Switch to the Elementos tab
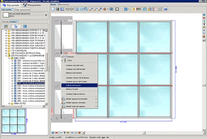Image resolution: width=207 pixels, height=139 pixels. [x=64, y=4]
